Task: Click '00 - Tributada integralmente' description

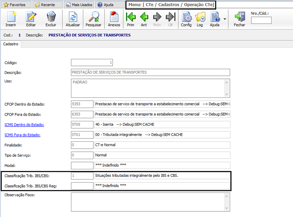Action: tap(118, 135)
